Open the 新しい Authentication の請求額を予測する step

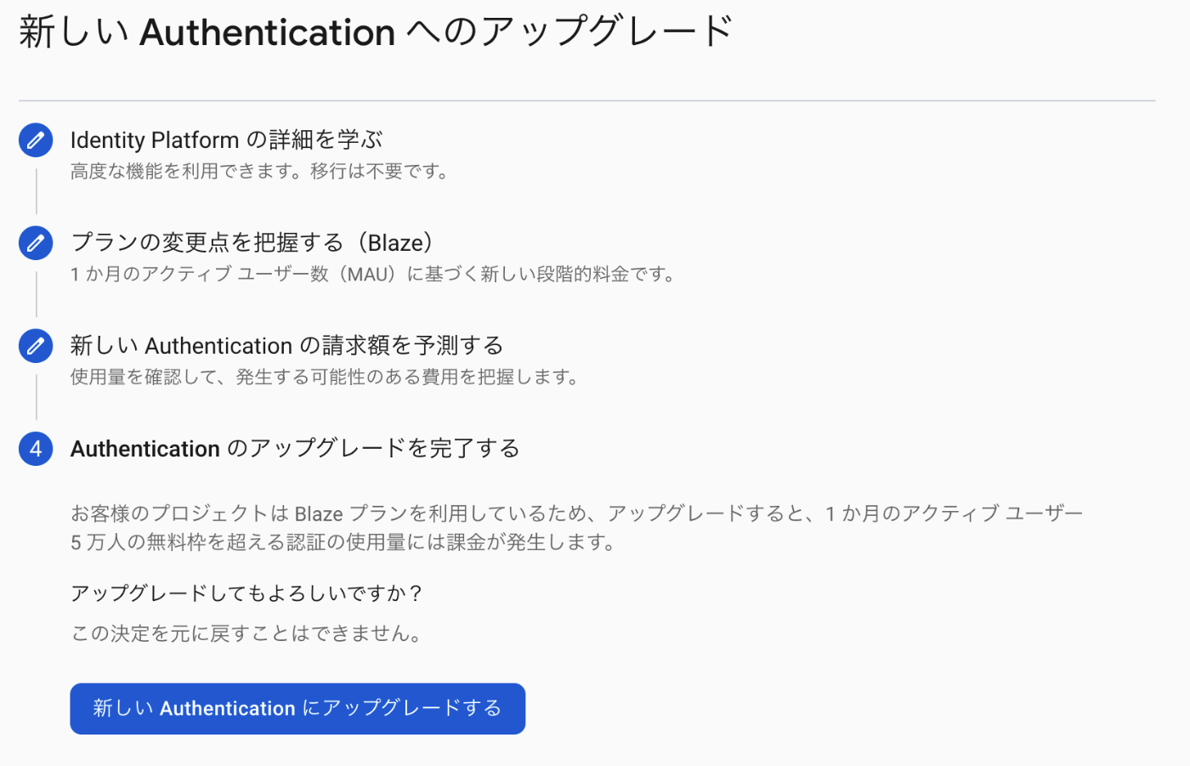click(x=286, y=345)
